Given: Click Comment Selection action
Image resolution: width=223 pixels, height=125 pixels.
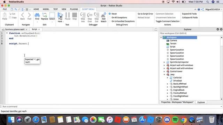Looking at the screenshot, I should coord(164,14).
